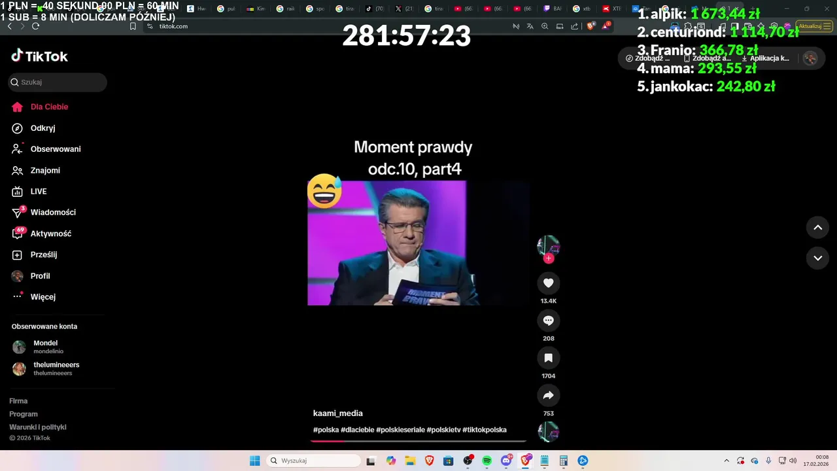837x471 pixels.
Task: Open the video comments
Action: pos(549,321)
